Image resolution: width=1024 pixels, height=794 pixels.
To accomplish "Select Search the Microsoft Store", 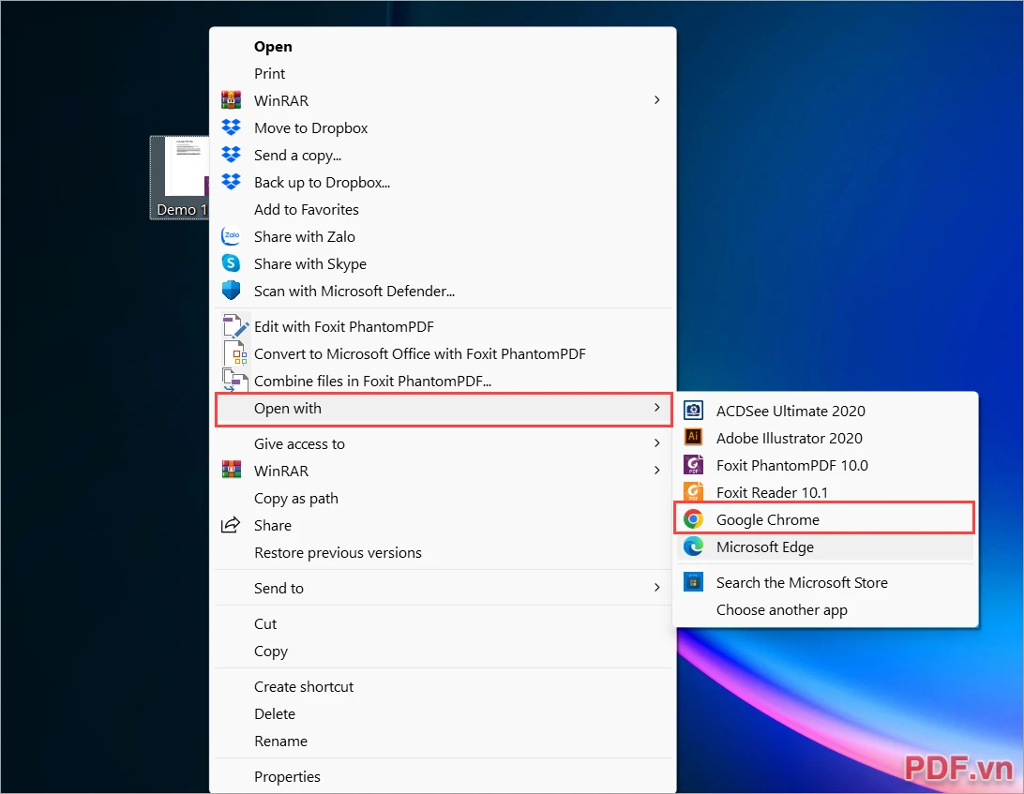I will tap(825, 582).
